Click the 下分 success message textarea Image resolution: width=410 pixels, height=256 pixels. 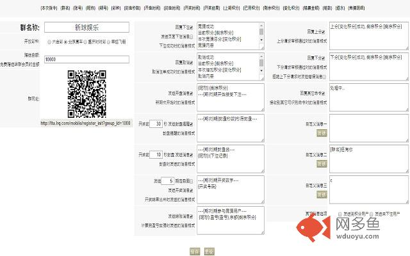(369, 67)
